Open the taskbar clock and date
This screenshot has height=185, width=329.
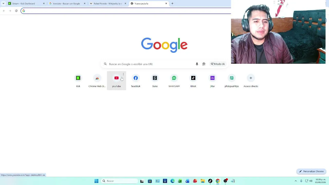coord(320,181)
